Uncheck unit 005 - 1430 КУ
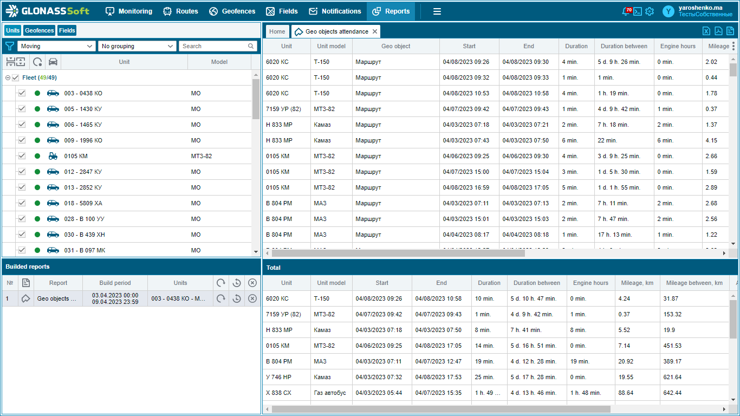Viewport: 740px width, 416px height. (22, 109)
